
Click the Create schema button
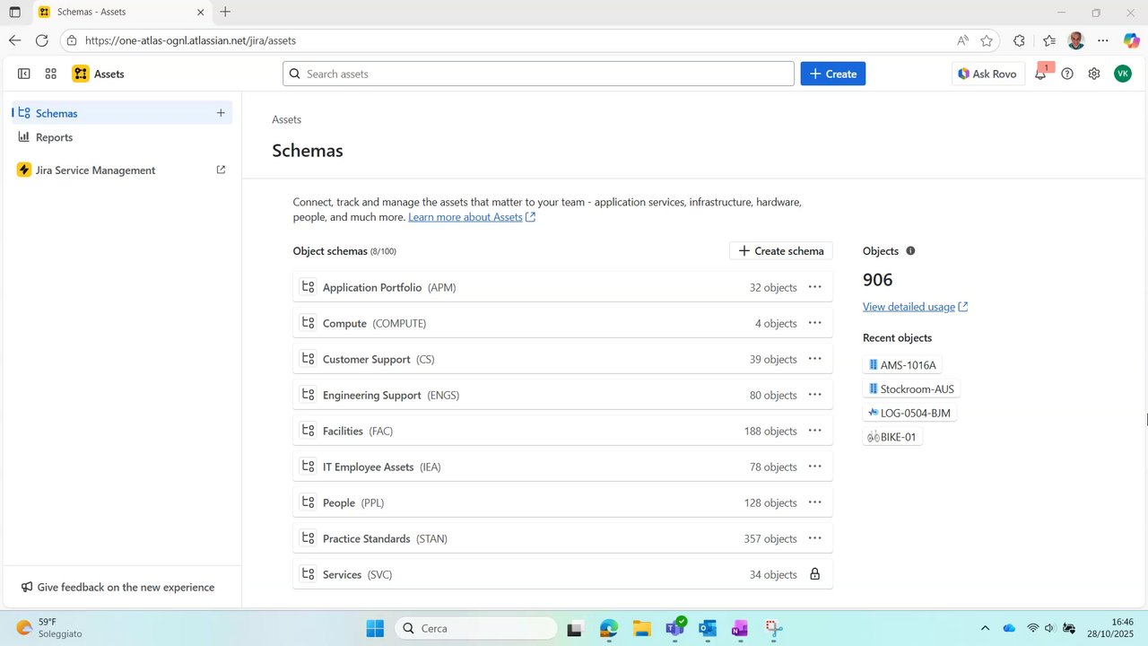[x=781, y=251]
